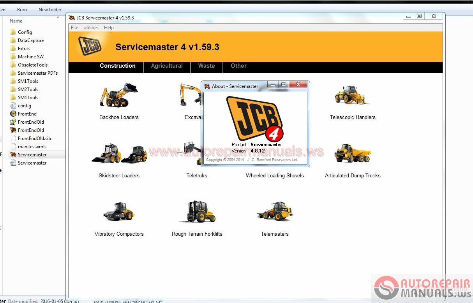Switch to the Waste tab
Screen dimensions: 473x303
[206, 66]
